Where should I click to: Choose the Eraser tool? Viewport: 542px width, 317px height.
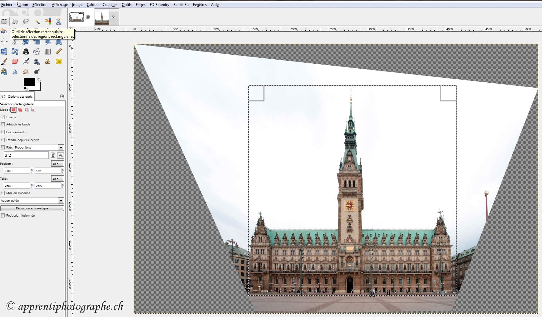(15, 61)
